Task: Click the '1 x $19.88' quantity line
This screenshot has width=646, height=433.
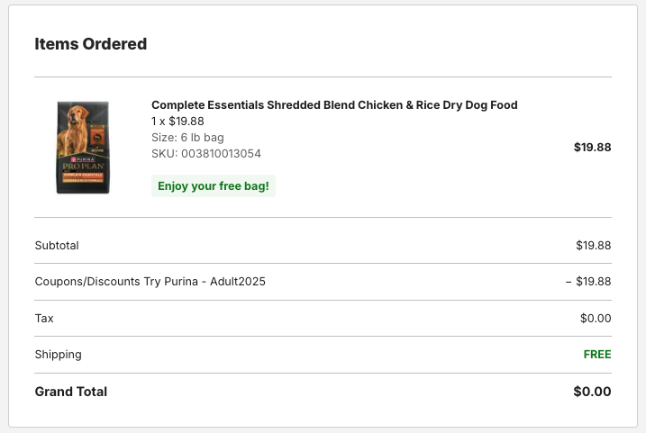Action: click(177, 122)
